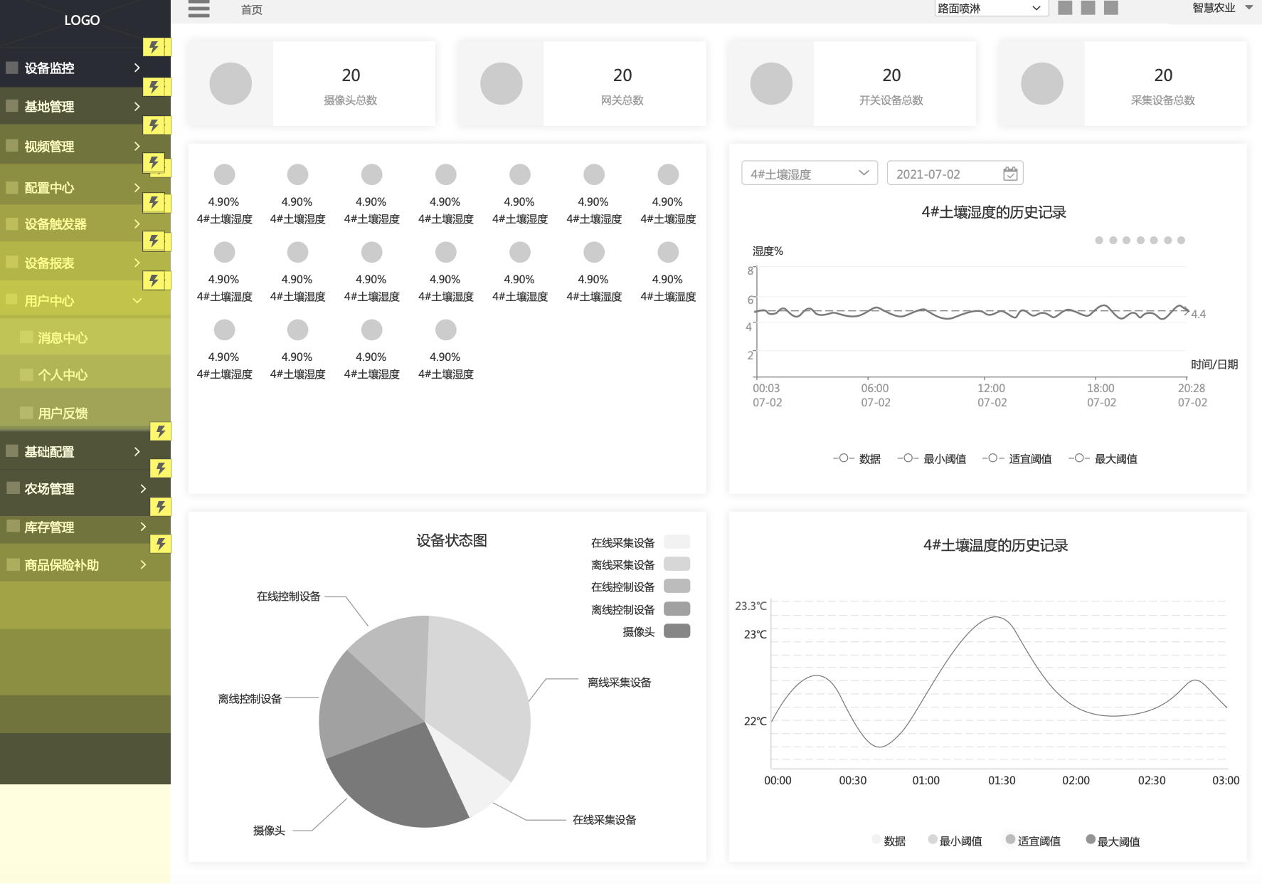Click the square icon beside 设备监控

point(12,68)
